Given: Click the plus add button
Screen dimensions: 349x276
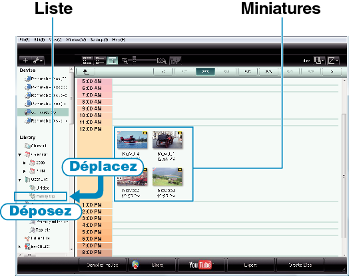Looking at the screenshot, I should (25, 61).
